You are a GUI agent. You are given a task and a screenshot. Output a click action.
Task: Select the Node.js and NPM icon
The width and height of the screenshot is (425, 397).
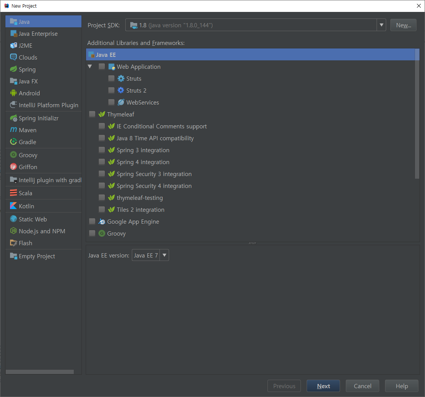(x=13, y=231)
